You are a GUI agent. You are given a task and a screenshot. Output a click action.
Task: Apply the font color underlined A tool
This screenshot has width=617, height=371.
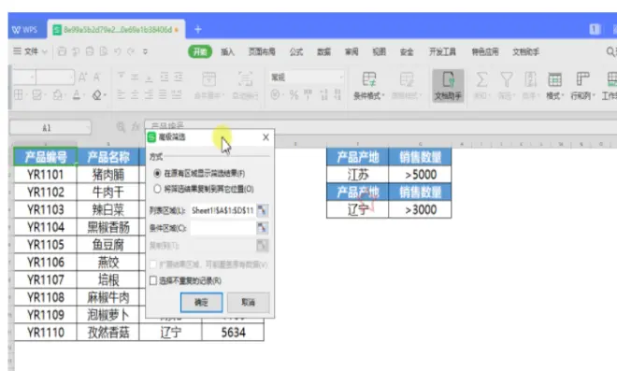coord(77,94)
